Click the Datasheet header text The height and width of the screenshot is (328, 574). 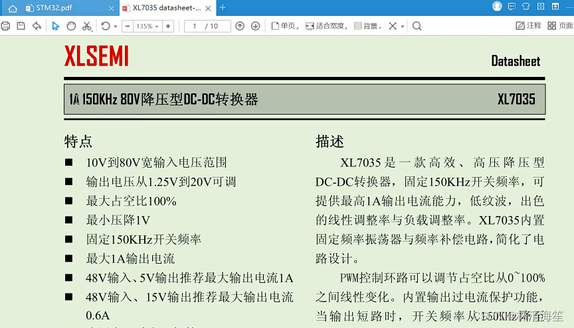pos(516,61)
